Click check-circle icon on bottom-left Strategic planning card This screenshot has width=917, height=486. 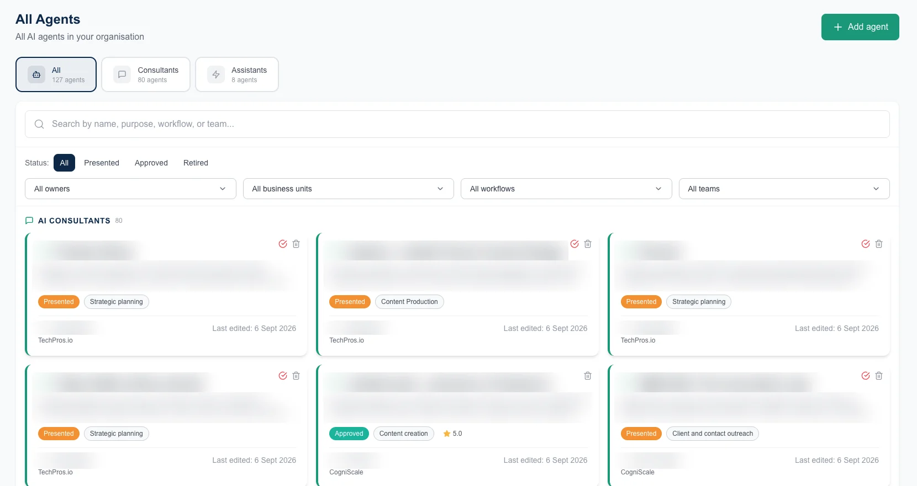283,376
